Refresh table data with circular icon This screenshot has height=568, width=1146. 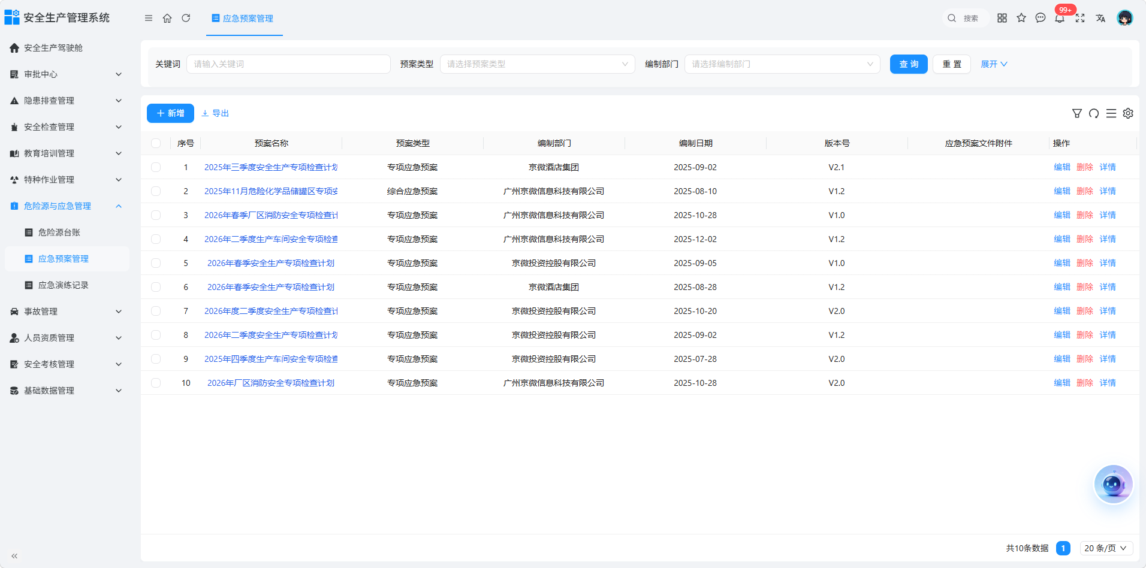1094,113
